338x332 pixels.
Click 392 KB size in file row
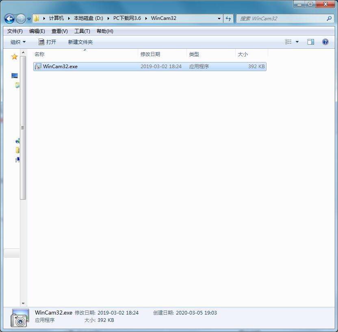click(256, 66)
